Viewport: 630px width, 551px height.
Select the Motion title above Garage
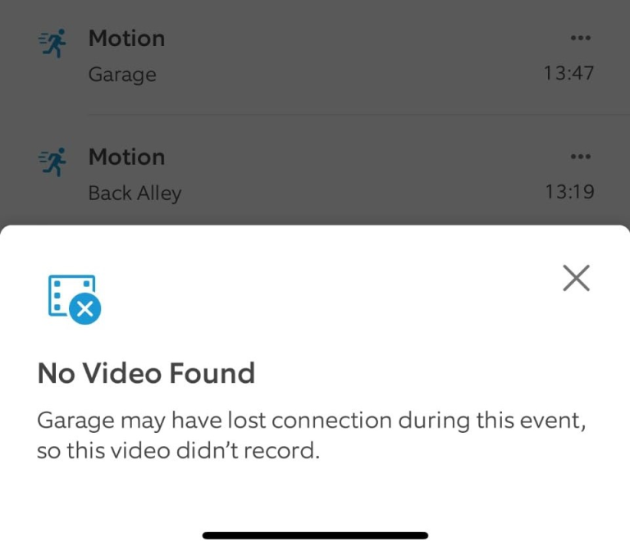click(126, 39)
